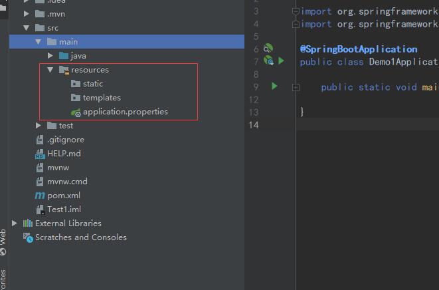Viewport: 439px width, 290px height.
Task: Expand the java folder node
Action: click(50, 56)
